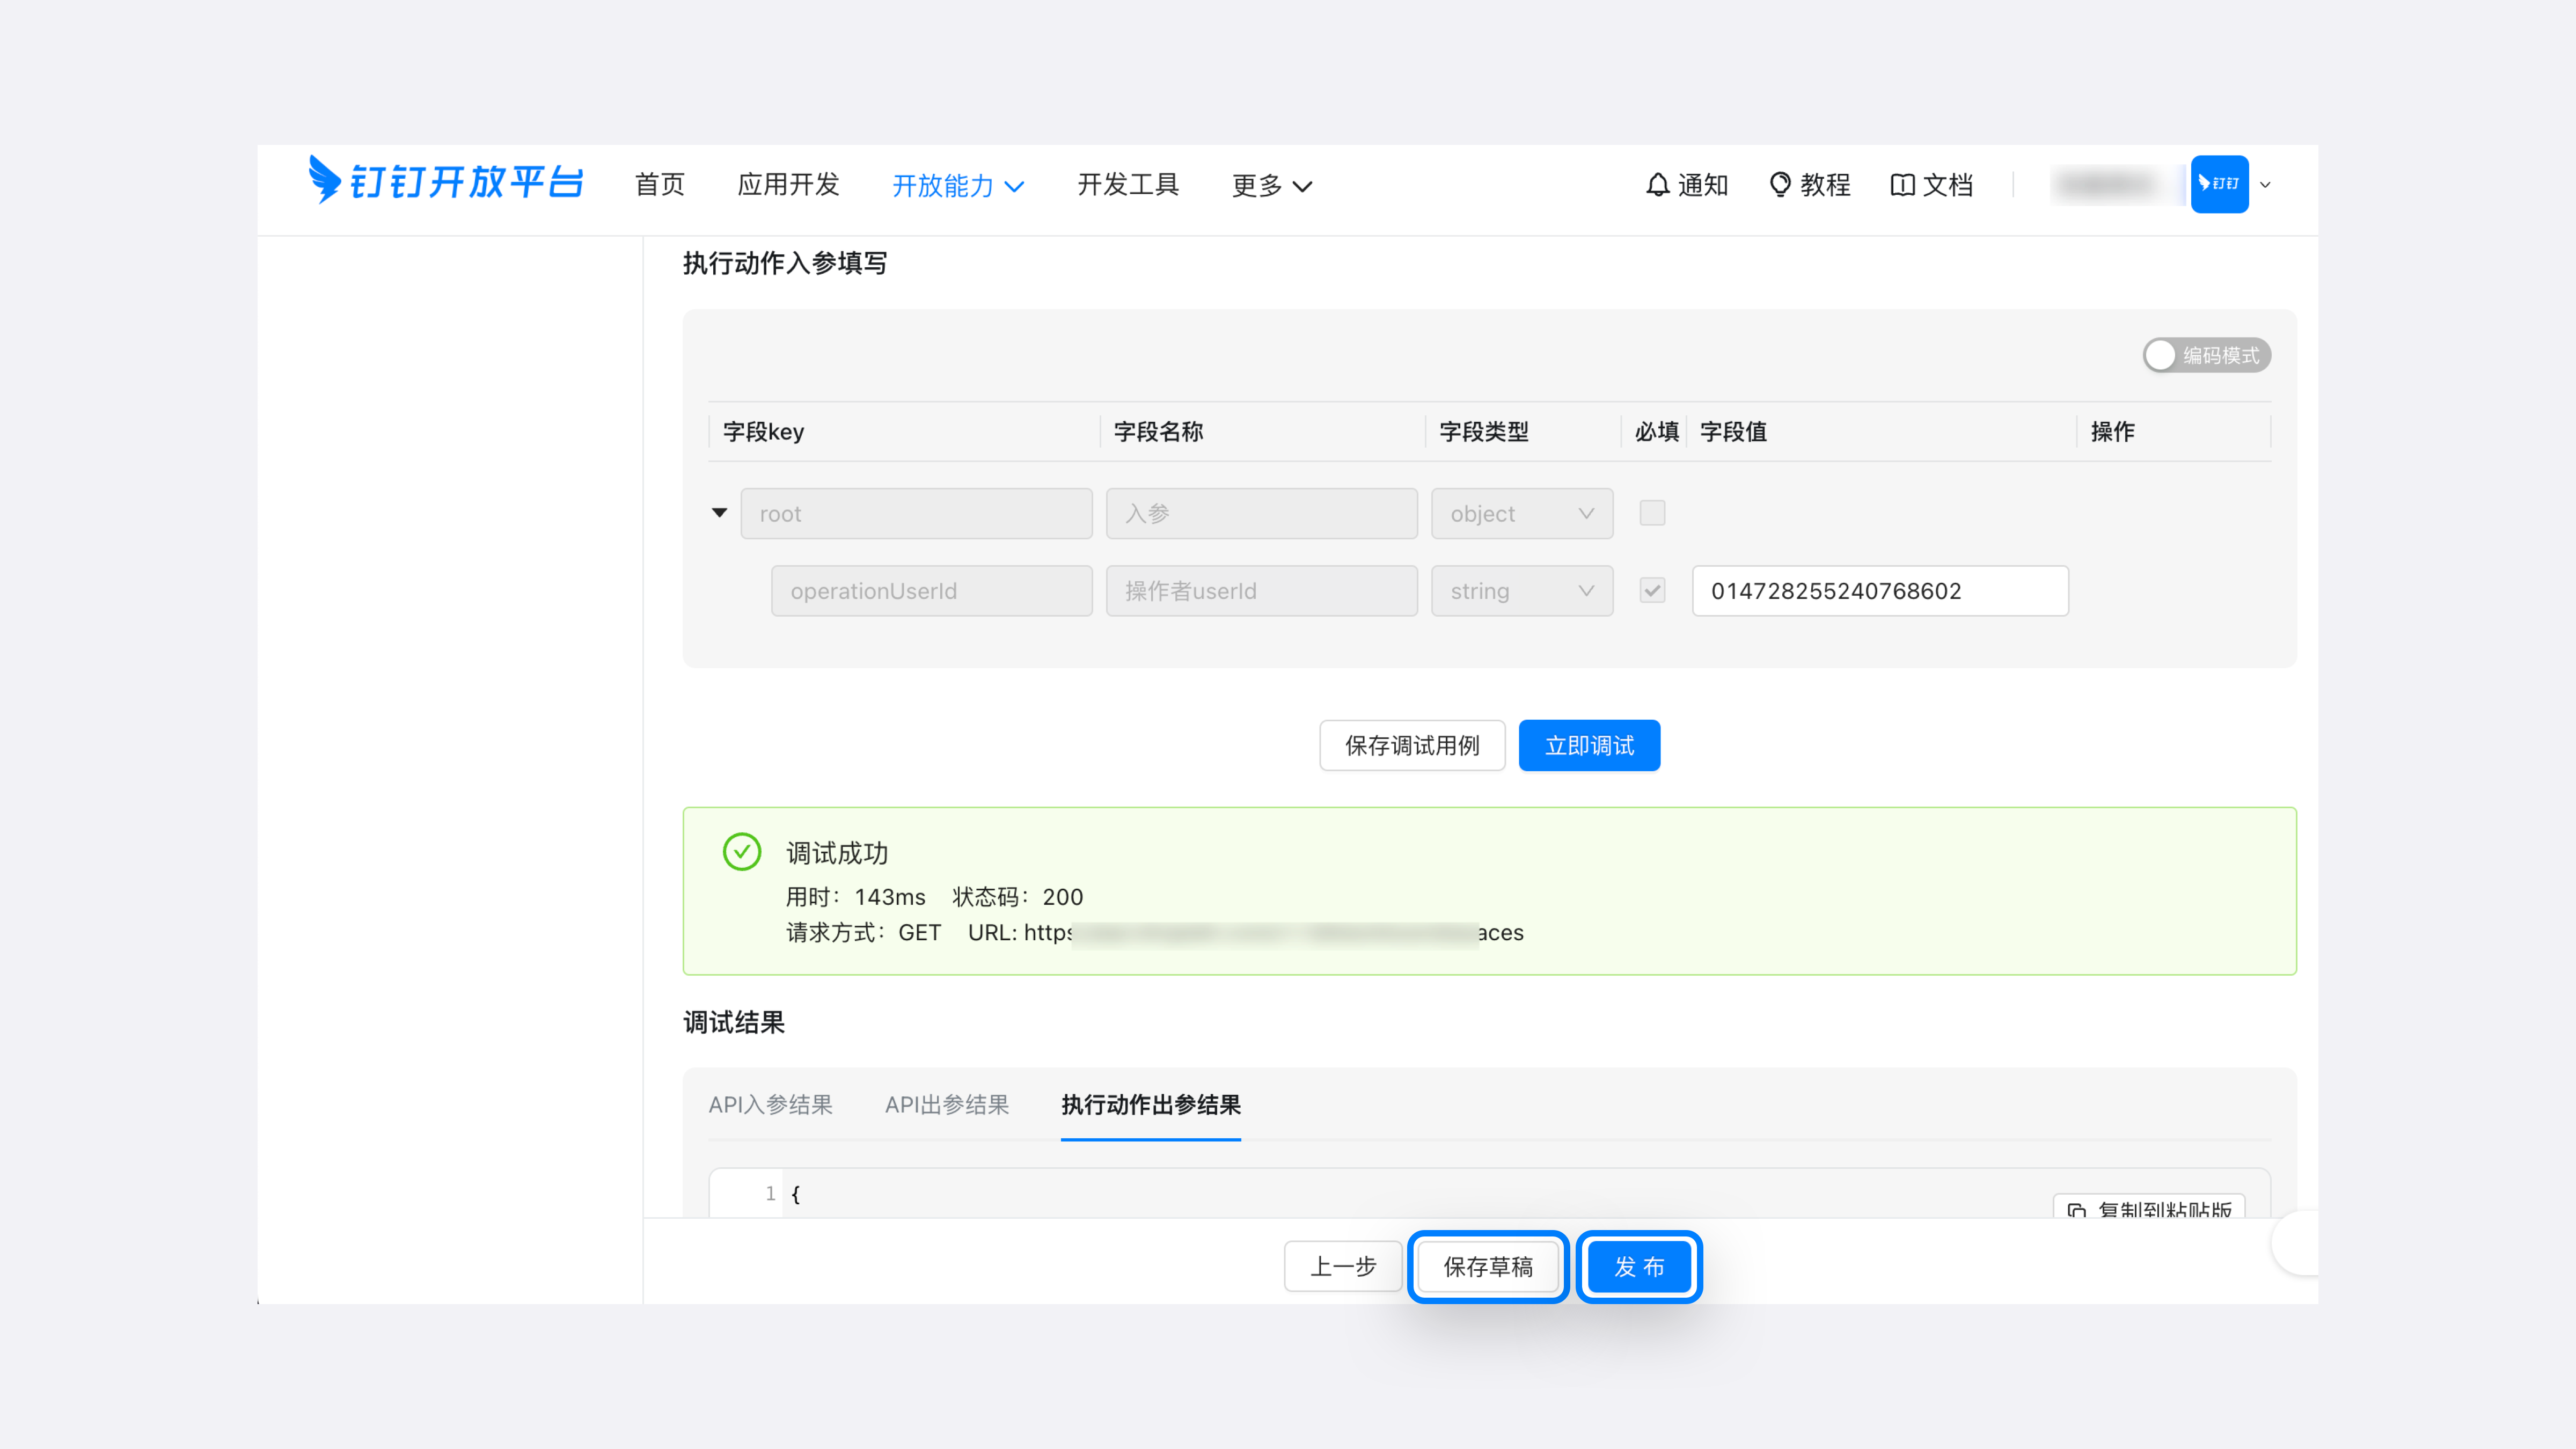Expand the 开放能力 menu
Viewport: 2576px width, 1449px height.
coord(957,185)
